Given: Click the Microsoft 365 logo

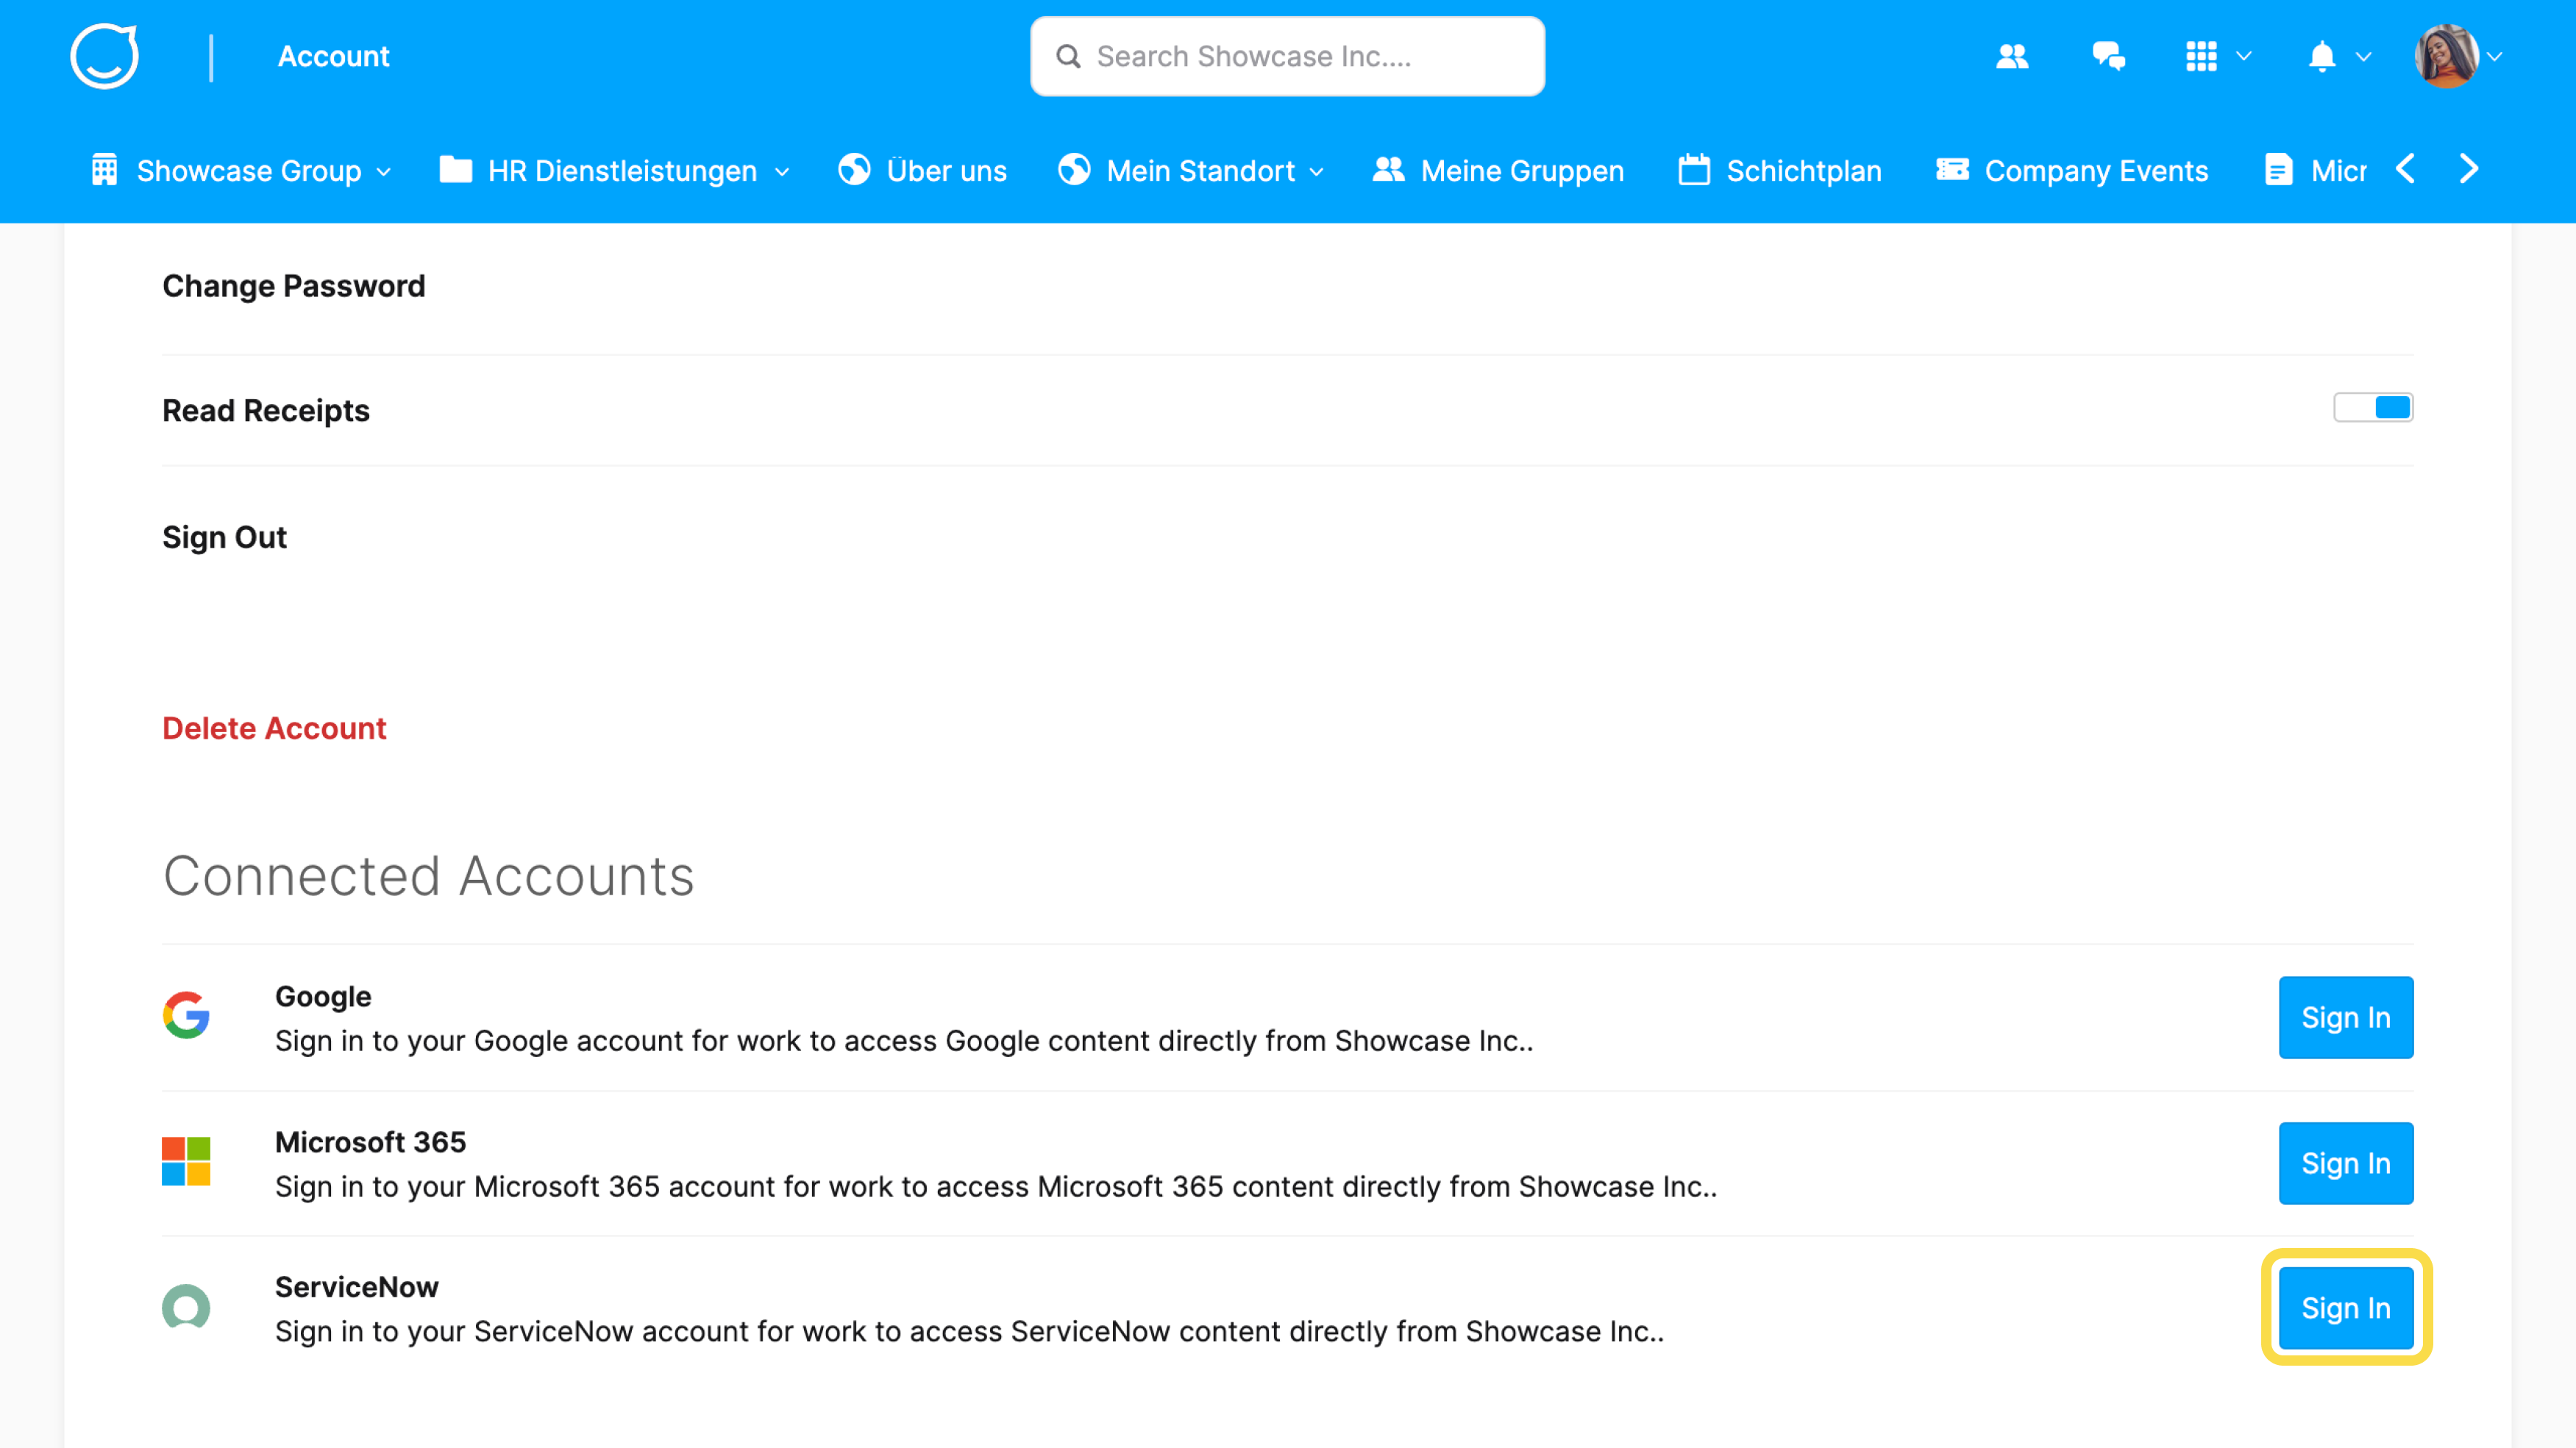Looking at the screenshot, I should 186,1162.
